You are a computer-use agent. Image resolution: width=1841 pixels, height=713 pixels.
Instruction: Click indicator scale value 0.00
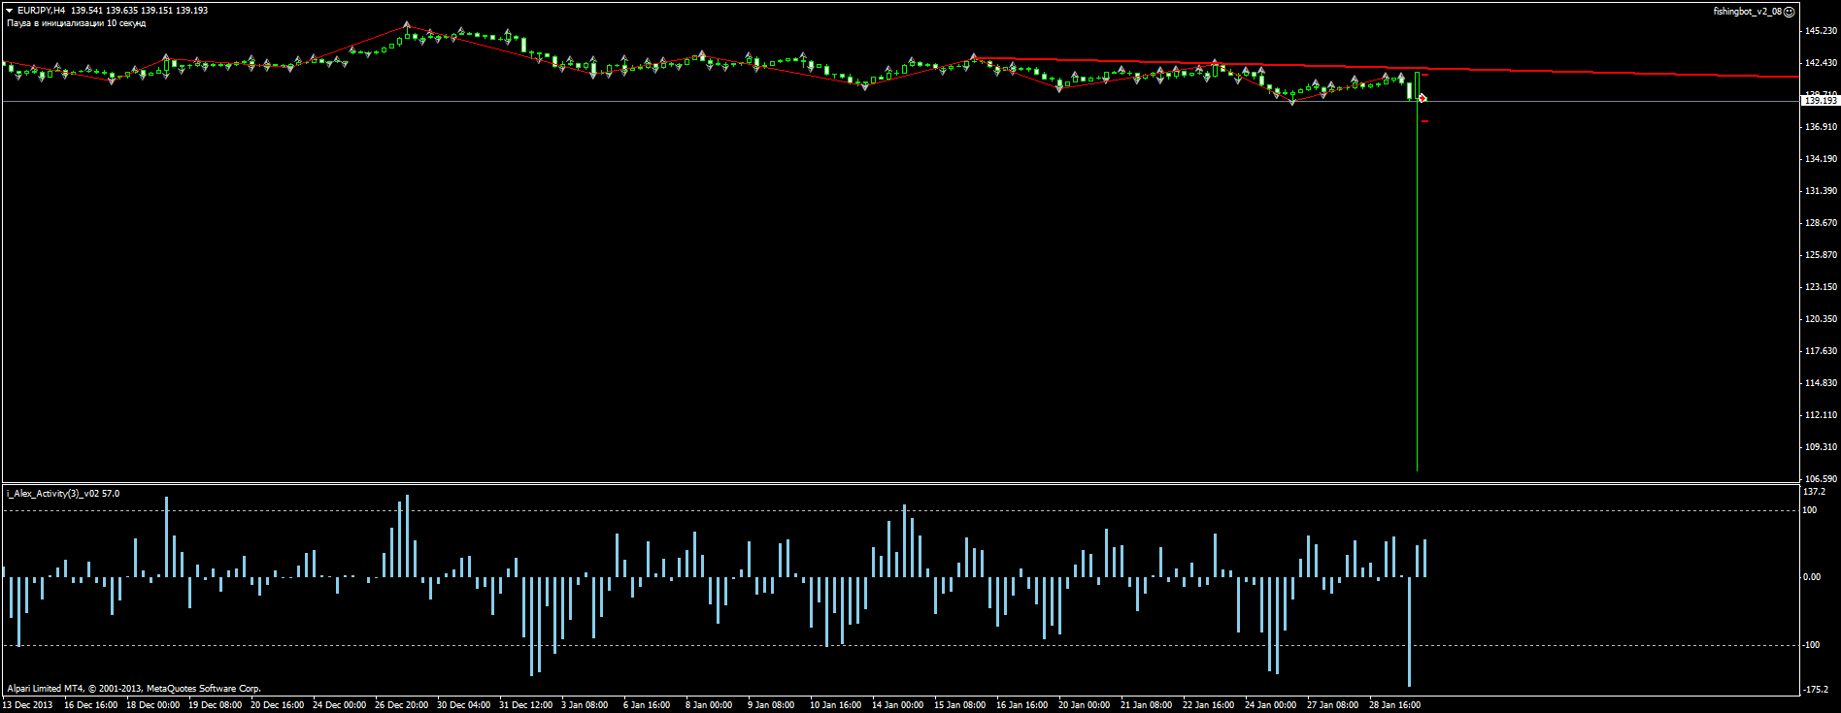1812,577
